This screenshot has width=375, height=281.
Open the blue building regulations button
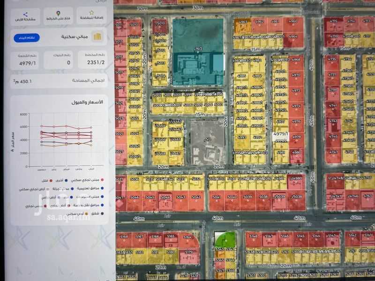27,38
